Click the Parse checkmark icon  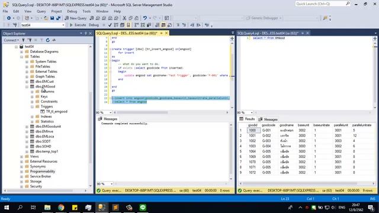[x=110, y=25]
